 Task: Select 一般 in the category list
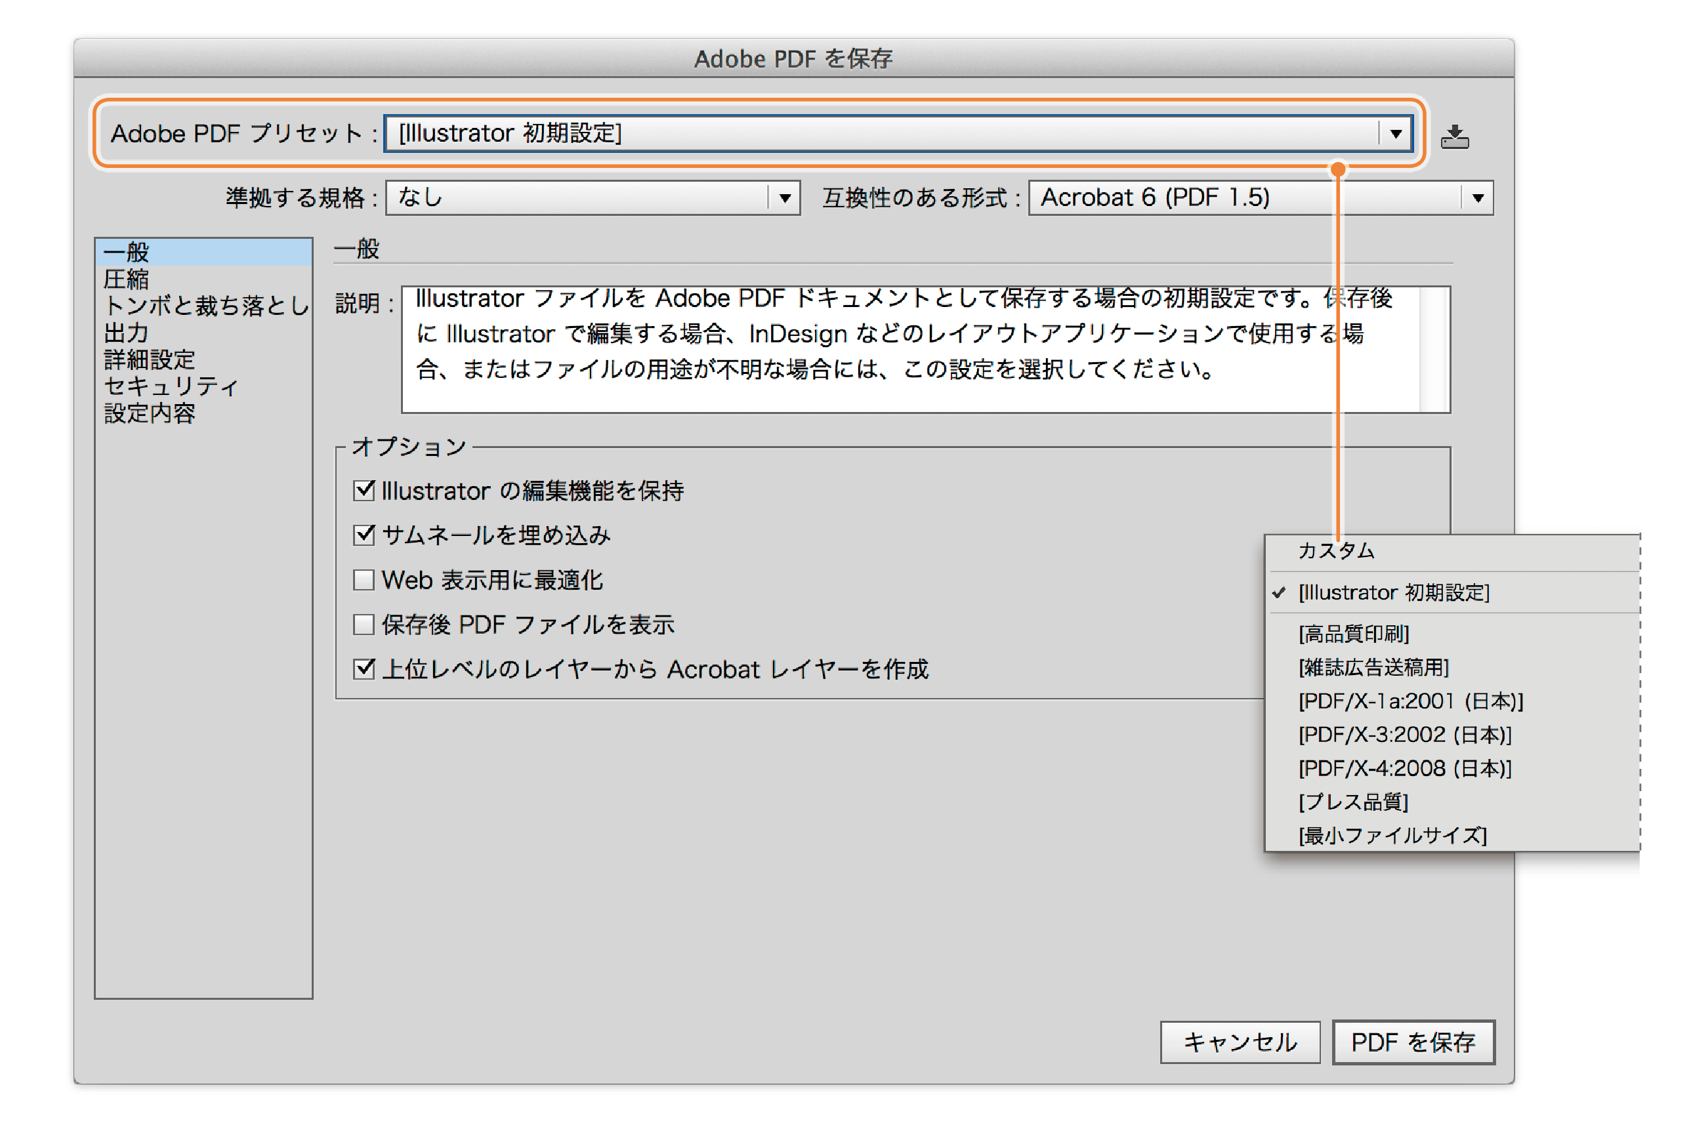(x=203, y=252)
